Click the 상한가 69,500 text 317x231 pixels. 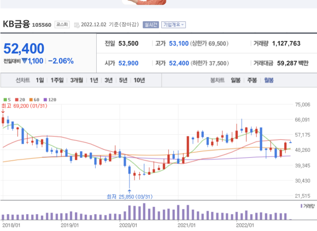209,43
